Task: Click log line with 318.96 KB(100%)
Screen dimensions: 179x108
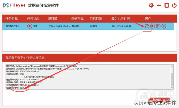Action: pos(48,69)
